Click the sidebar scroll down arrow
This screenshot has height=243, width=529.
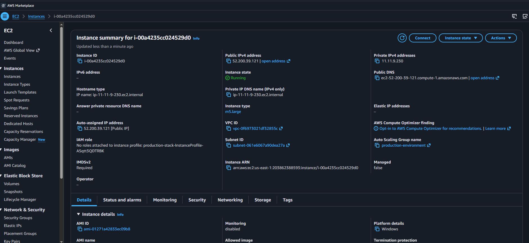(x=61, y=241)
